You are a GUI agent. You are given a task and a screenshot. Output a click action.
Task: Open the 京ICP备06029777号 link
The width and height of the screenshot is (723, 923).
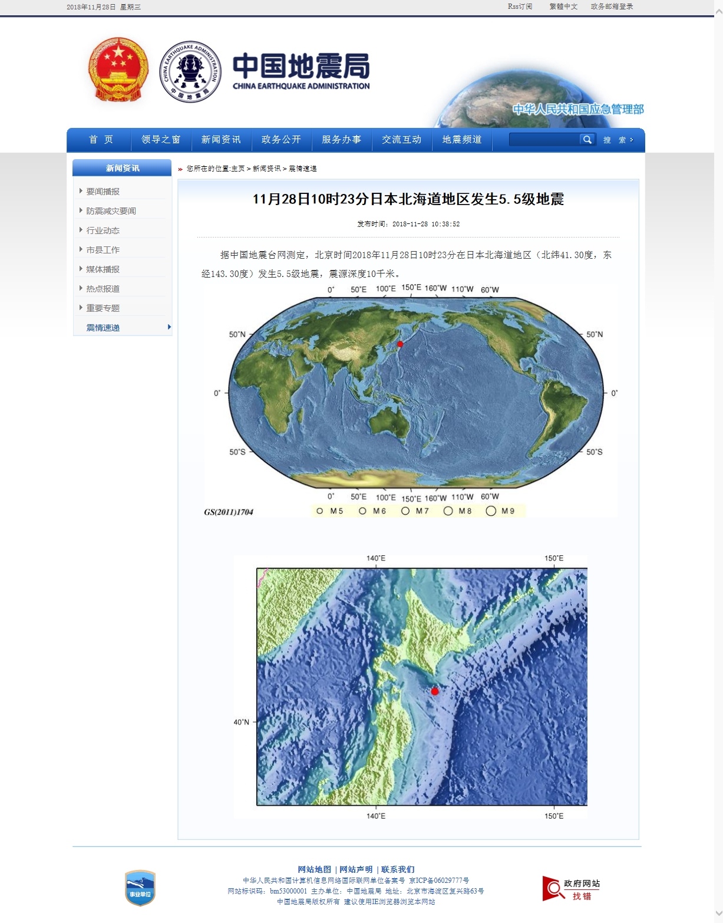439,881
